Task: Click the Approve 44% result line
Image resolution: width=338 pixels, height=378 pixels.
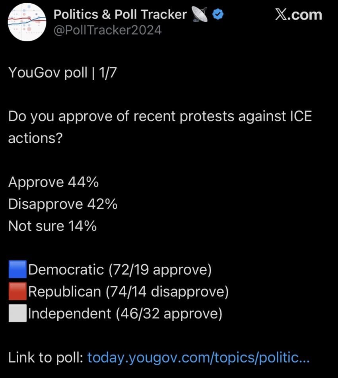Action: click(x=53, y=182)
